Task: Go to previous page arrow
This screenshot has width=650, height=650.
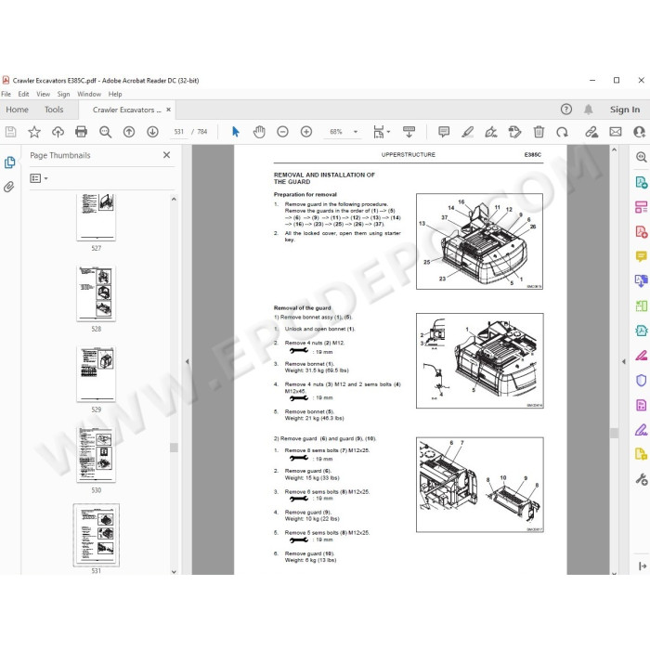Action: 129,132
